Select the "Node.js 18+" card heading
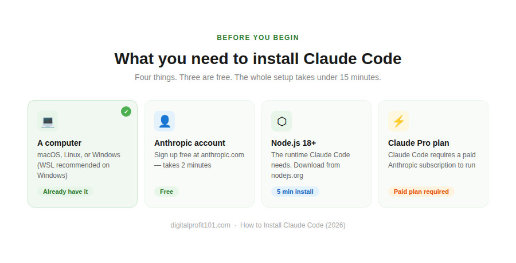The height and width of the screenshot is (263, 516). [x=294, y=143]
